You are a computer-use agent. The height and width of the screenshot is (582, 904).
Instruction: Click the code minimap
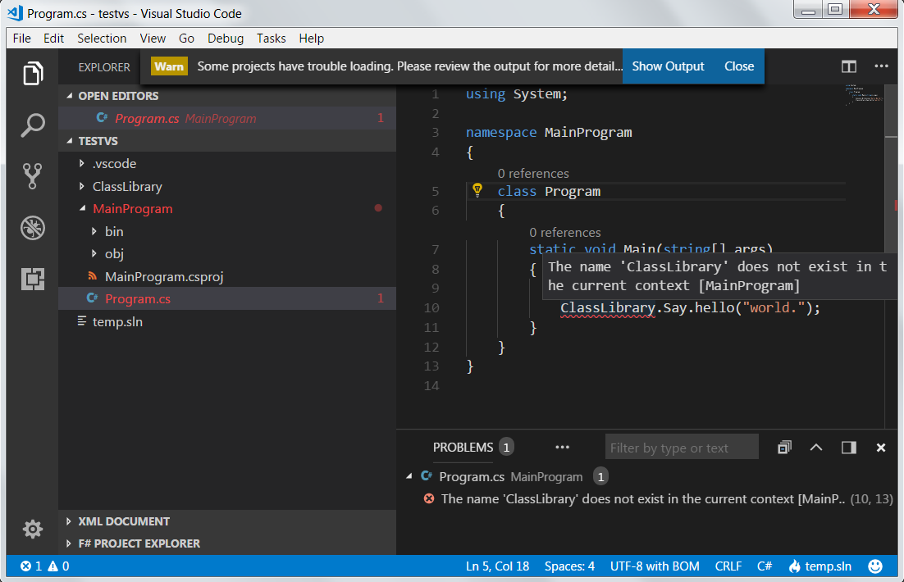(x=864, y=96)
